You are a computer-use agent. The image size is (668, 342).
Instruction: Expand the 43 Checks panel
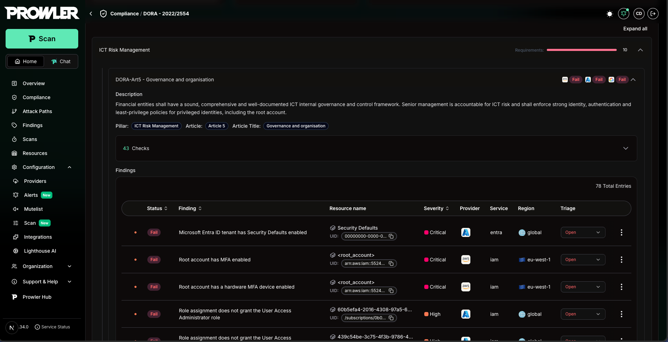click(x=376, y=148)
